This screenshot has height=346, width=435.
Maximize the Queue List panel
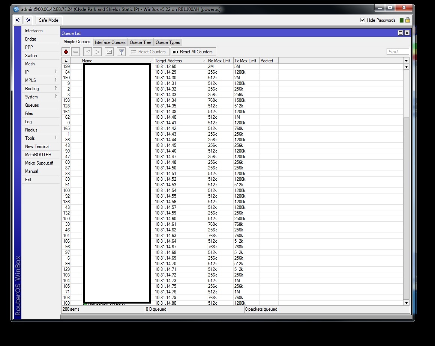400,33
